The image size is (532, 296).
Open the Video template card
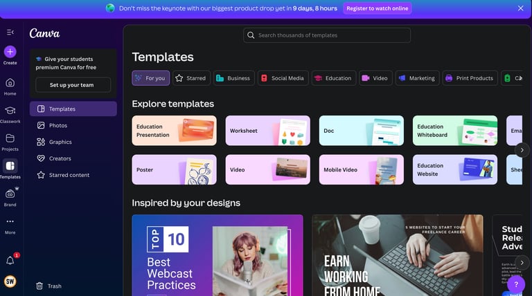tap(267, 169)
